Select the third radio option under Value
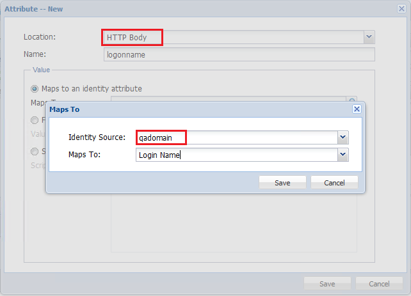Image resolution: width=411 pixels, height=296 pixels. 35,152
